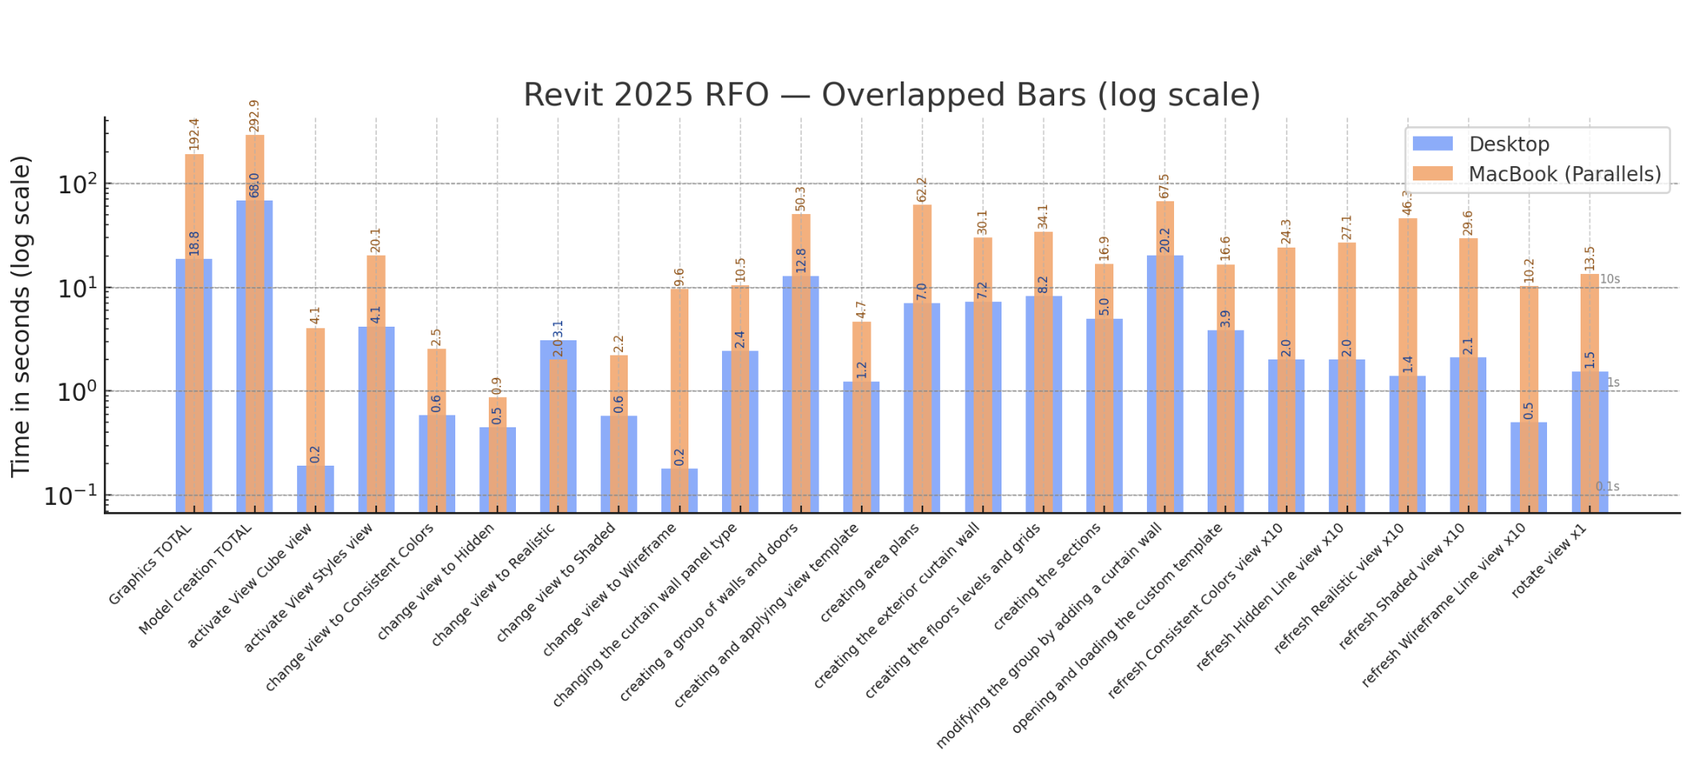Viewport: 1690px width, 762px height.
Task: Click the "change view to Wireframe" axis label
Action: pos(609,590)
